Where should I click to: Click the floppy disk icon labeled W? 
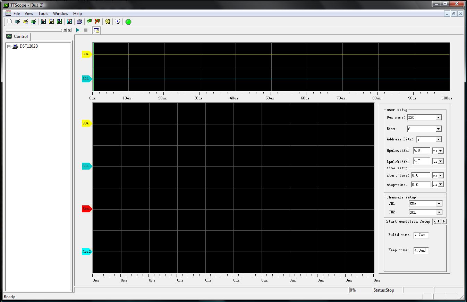tap(43, 22)
